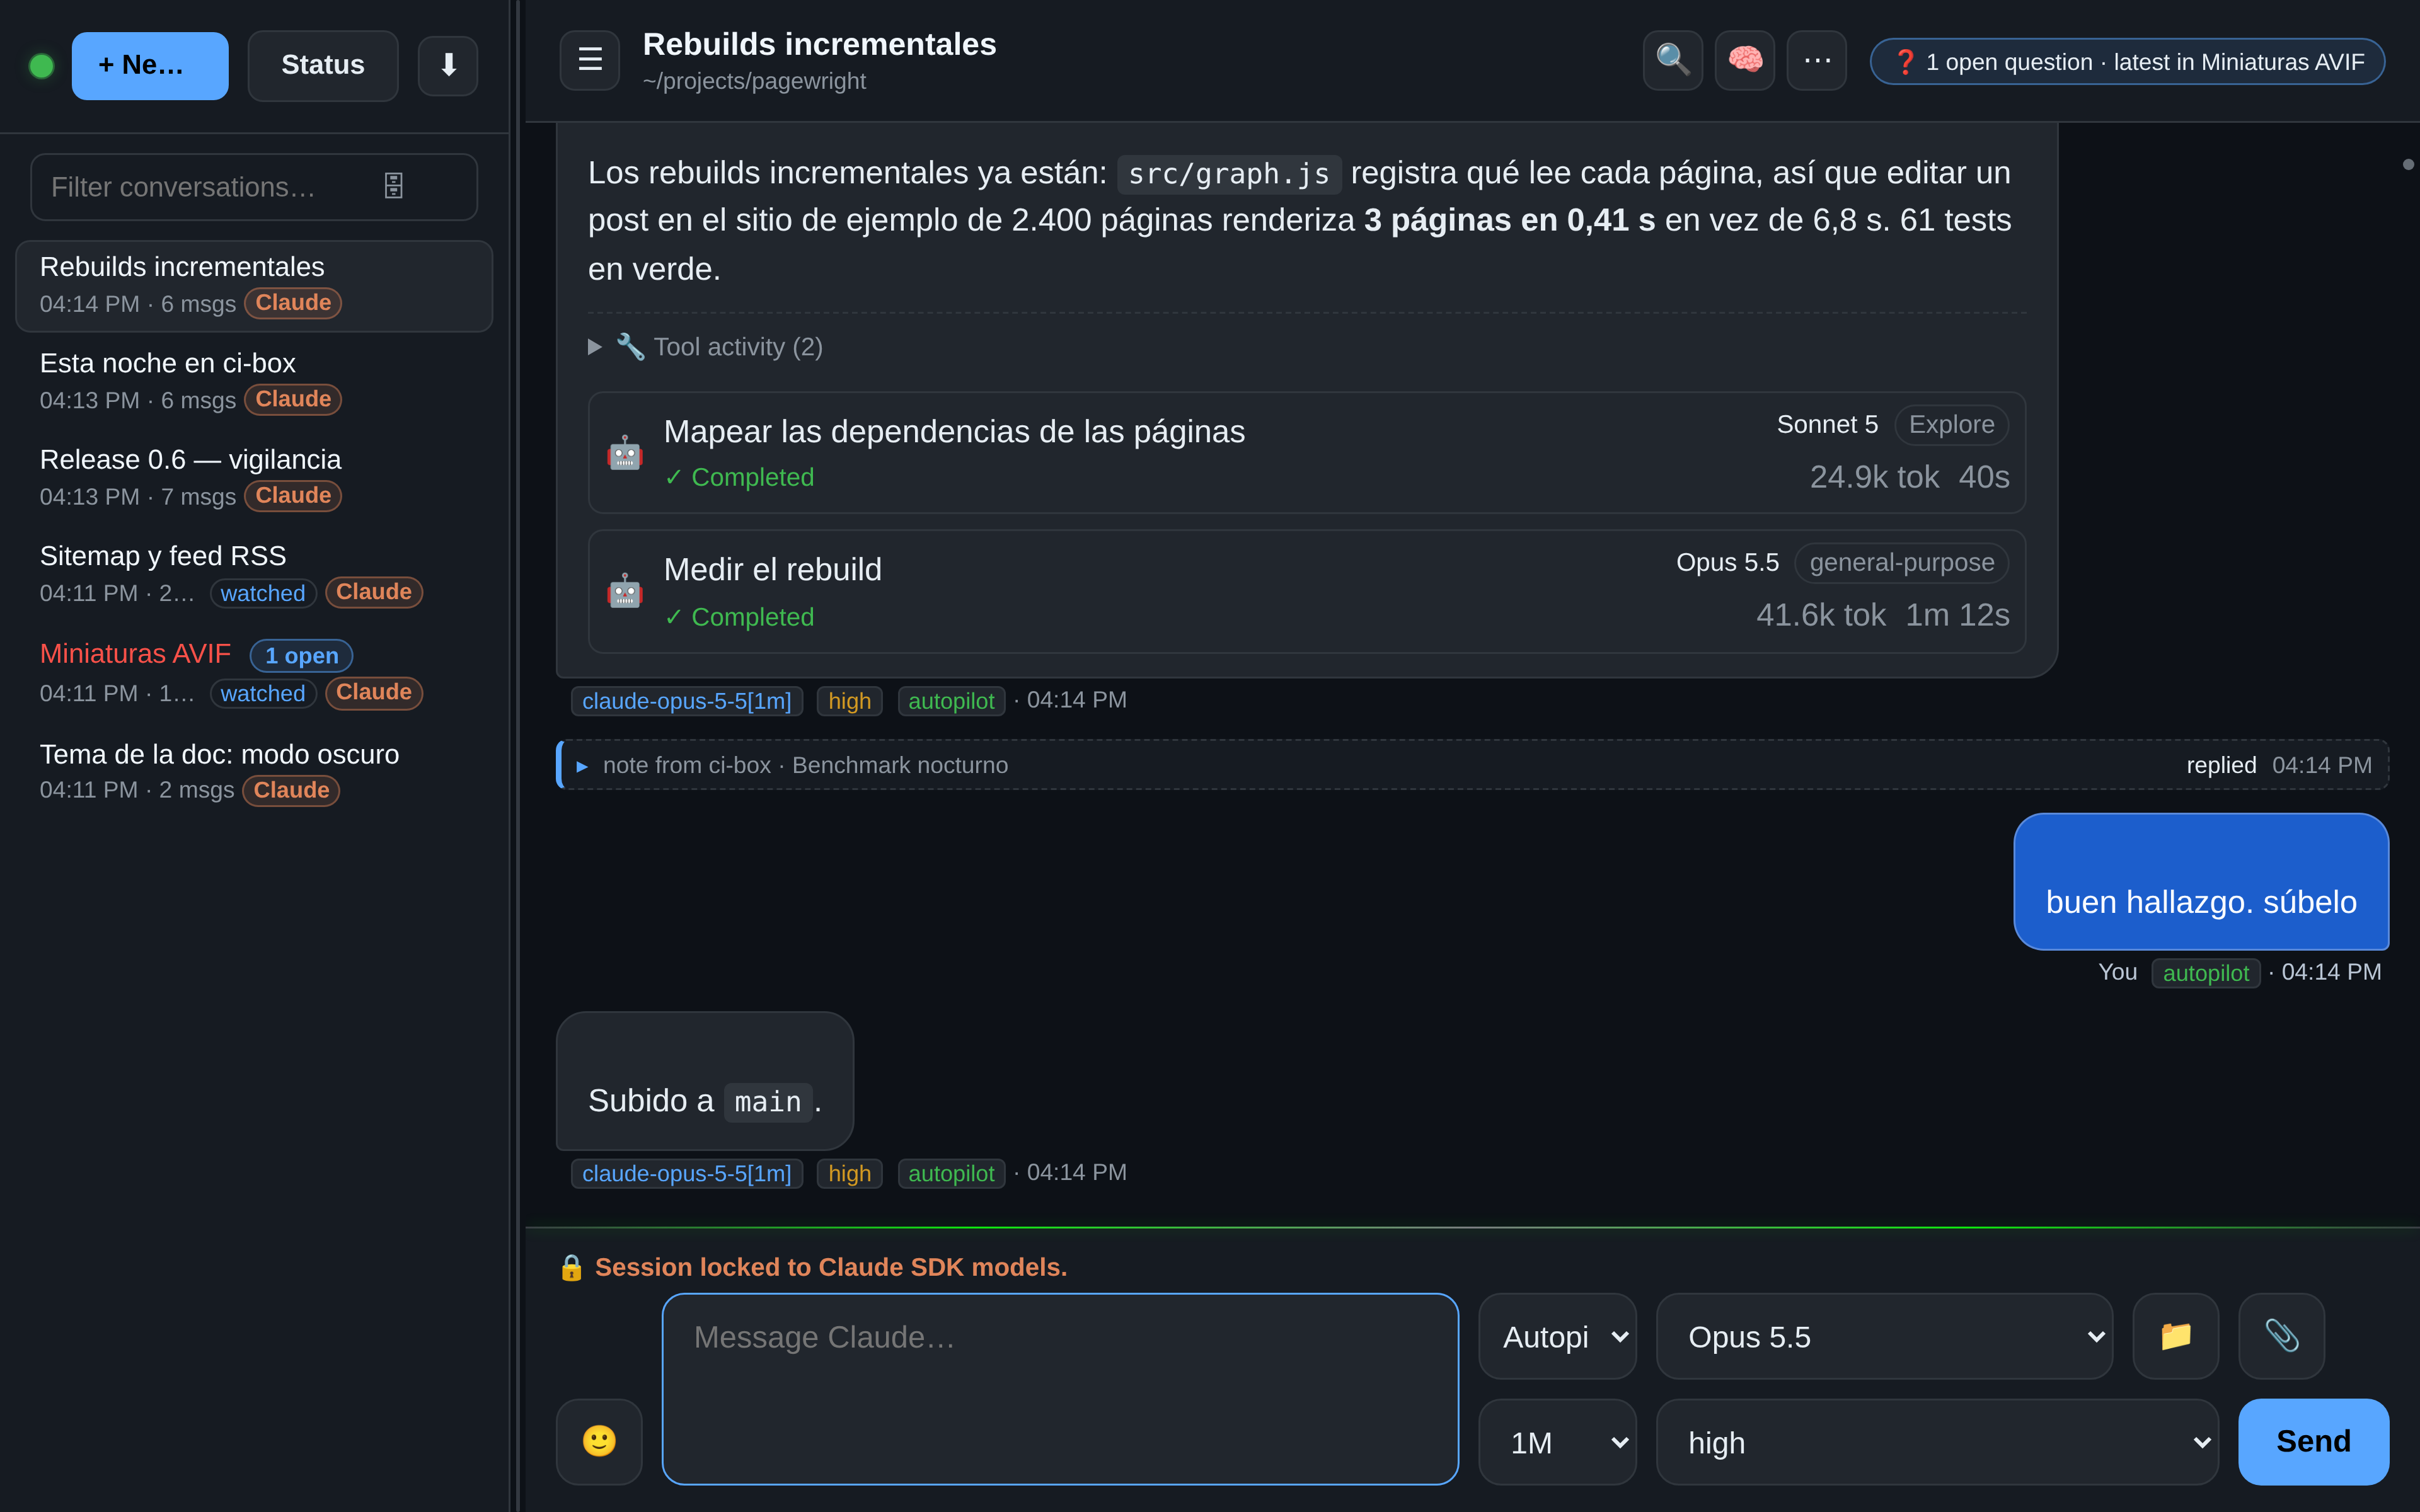Open the 1M context size dropdown
Screen dimensions: 2420x1512
click(1558, 1441)
